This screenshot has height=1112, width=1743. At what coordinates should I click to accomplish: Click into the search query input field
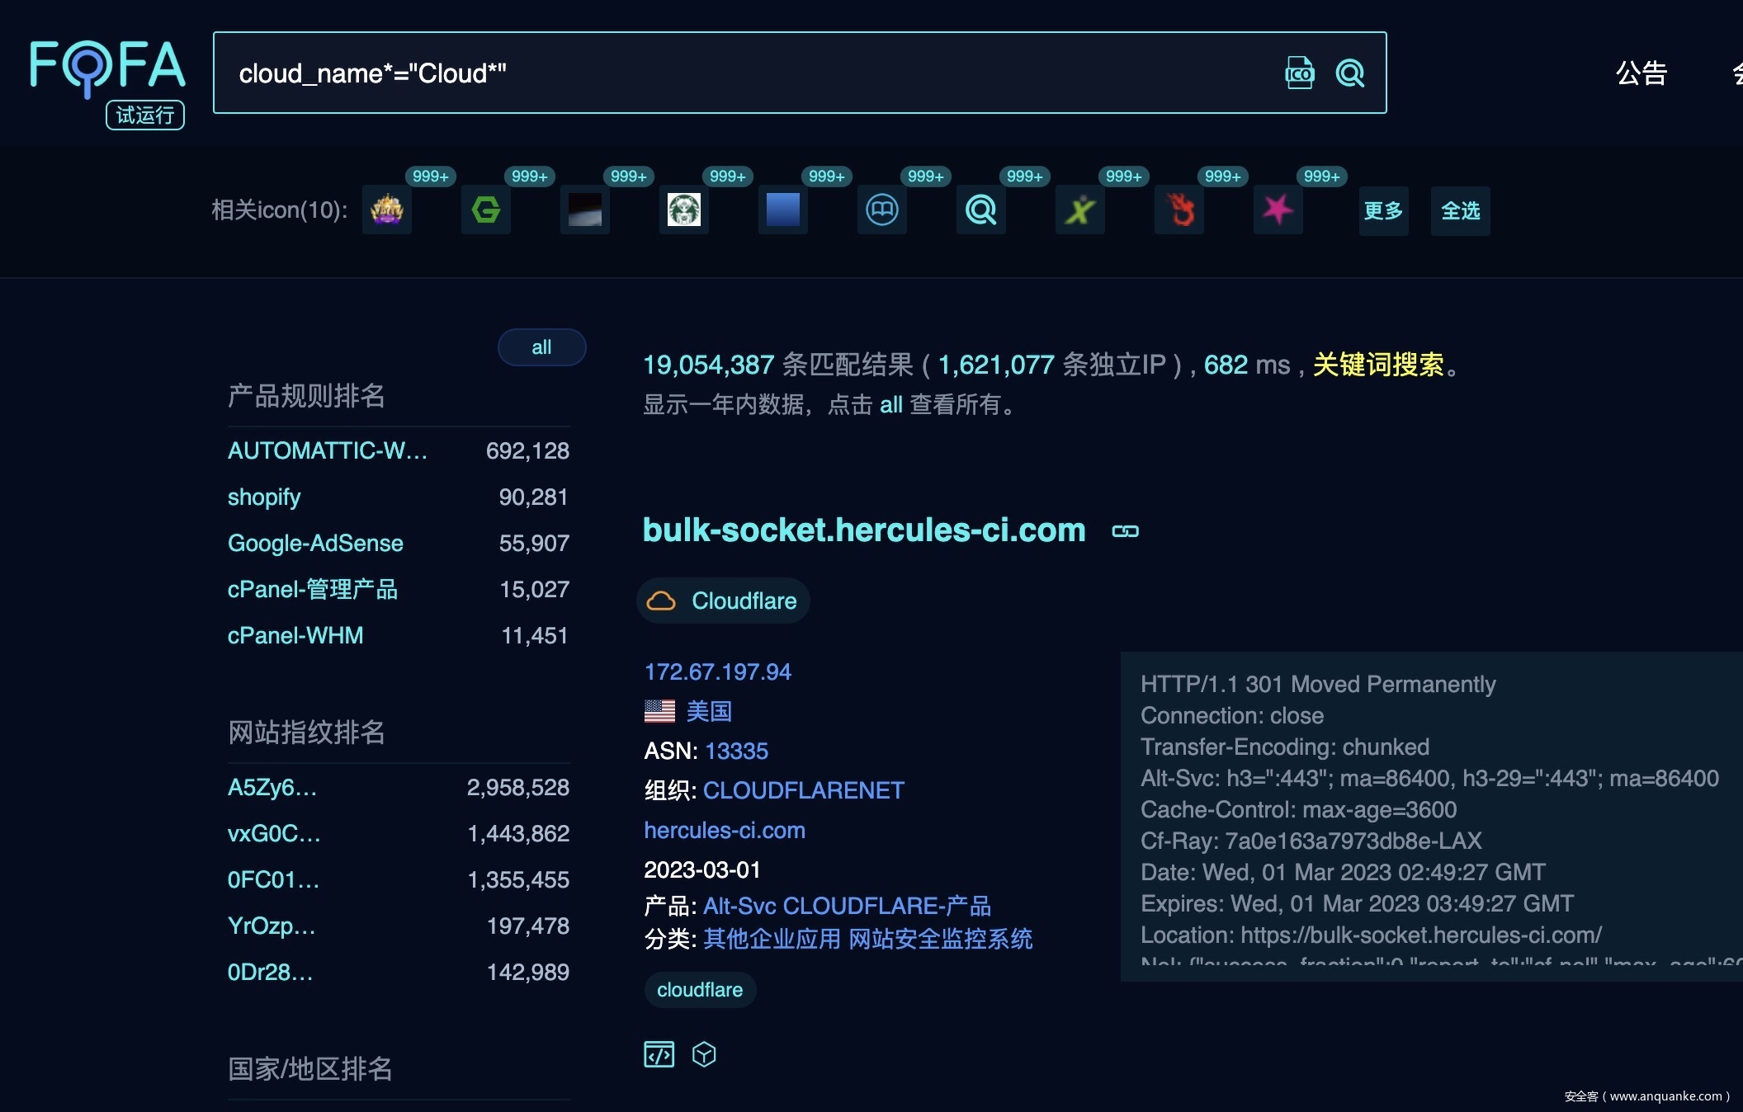743,73
